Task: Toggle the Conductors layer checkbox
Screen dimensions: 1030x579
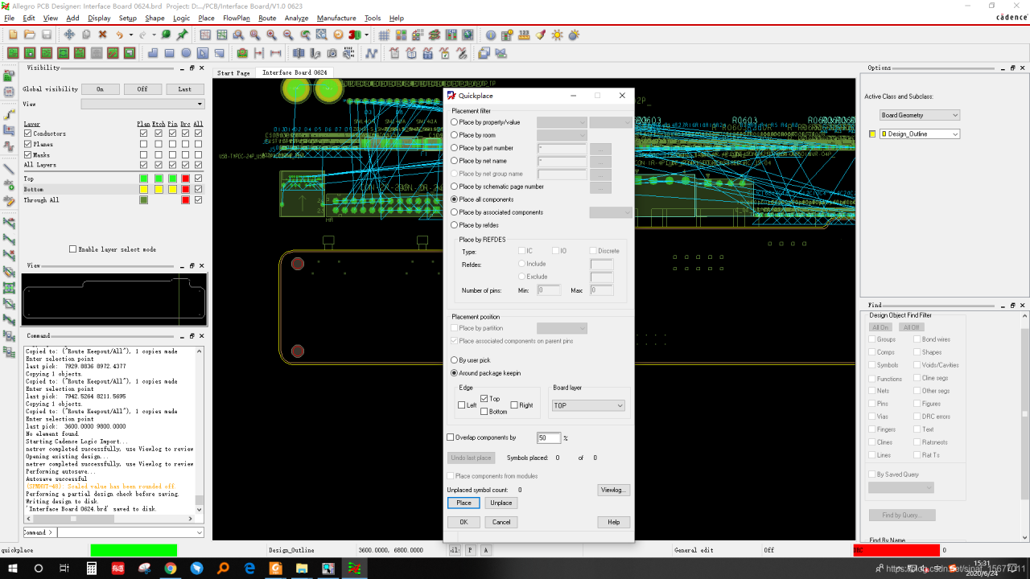Action: [28, 133]
